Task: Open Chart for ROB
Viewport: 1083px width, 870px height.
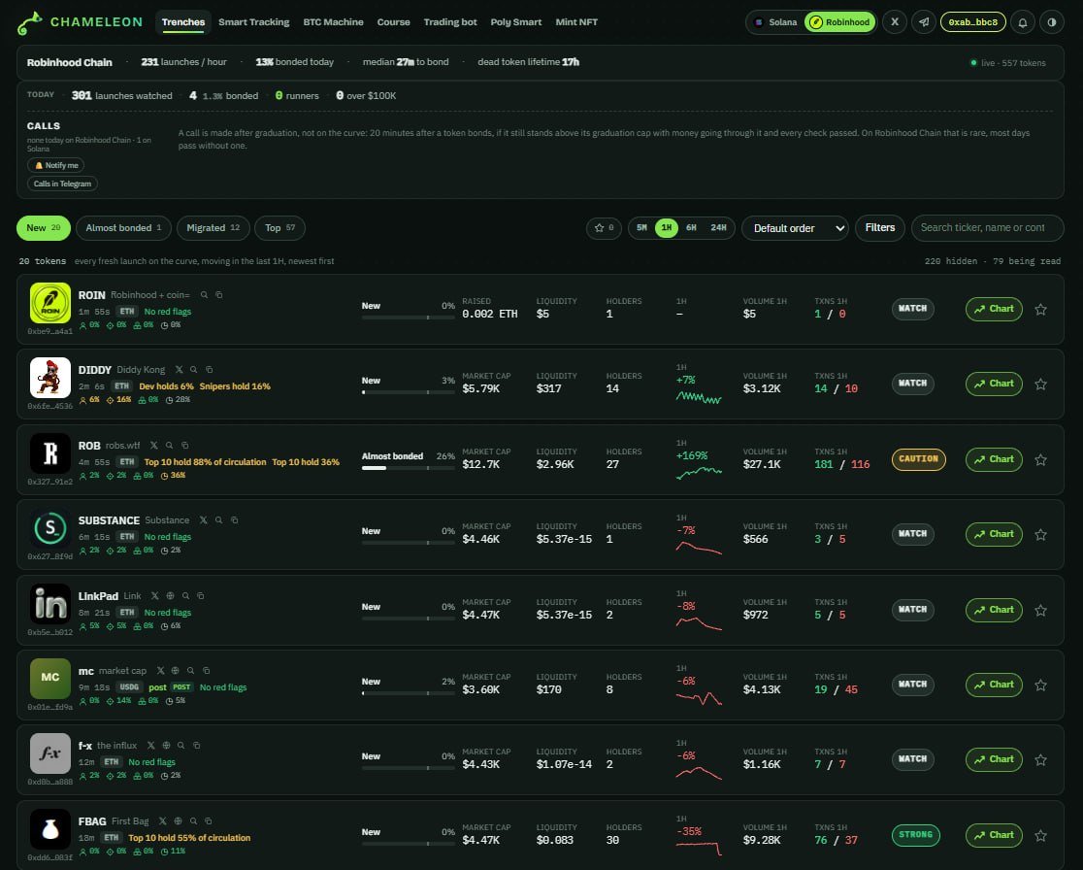Action: coord(994,459)
